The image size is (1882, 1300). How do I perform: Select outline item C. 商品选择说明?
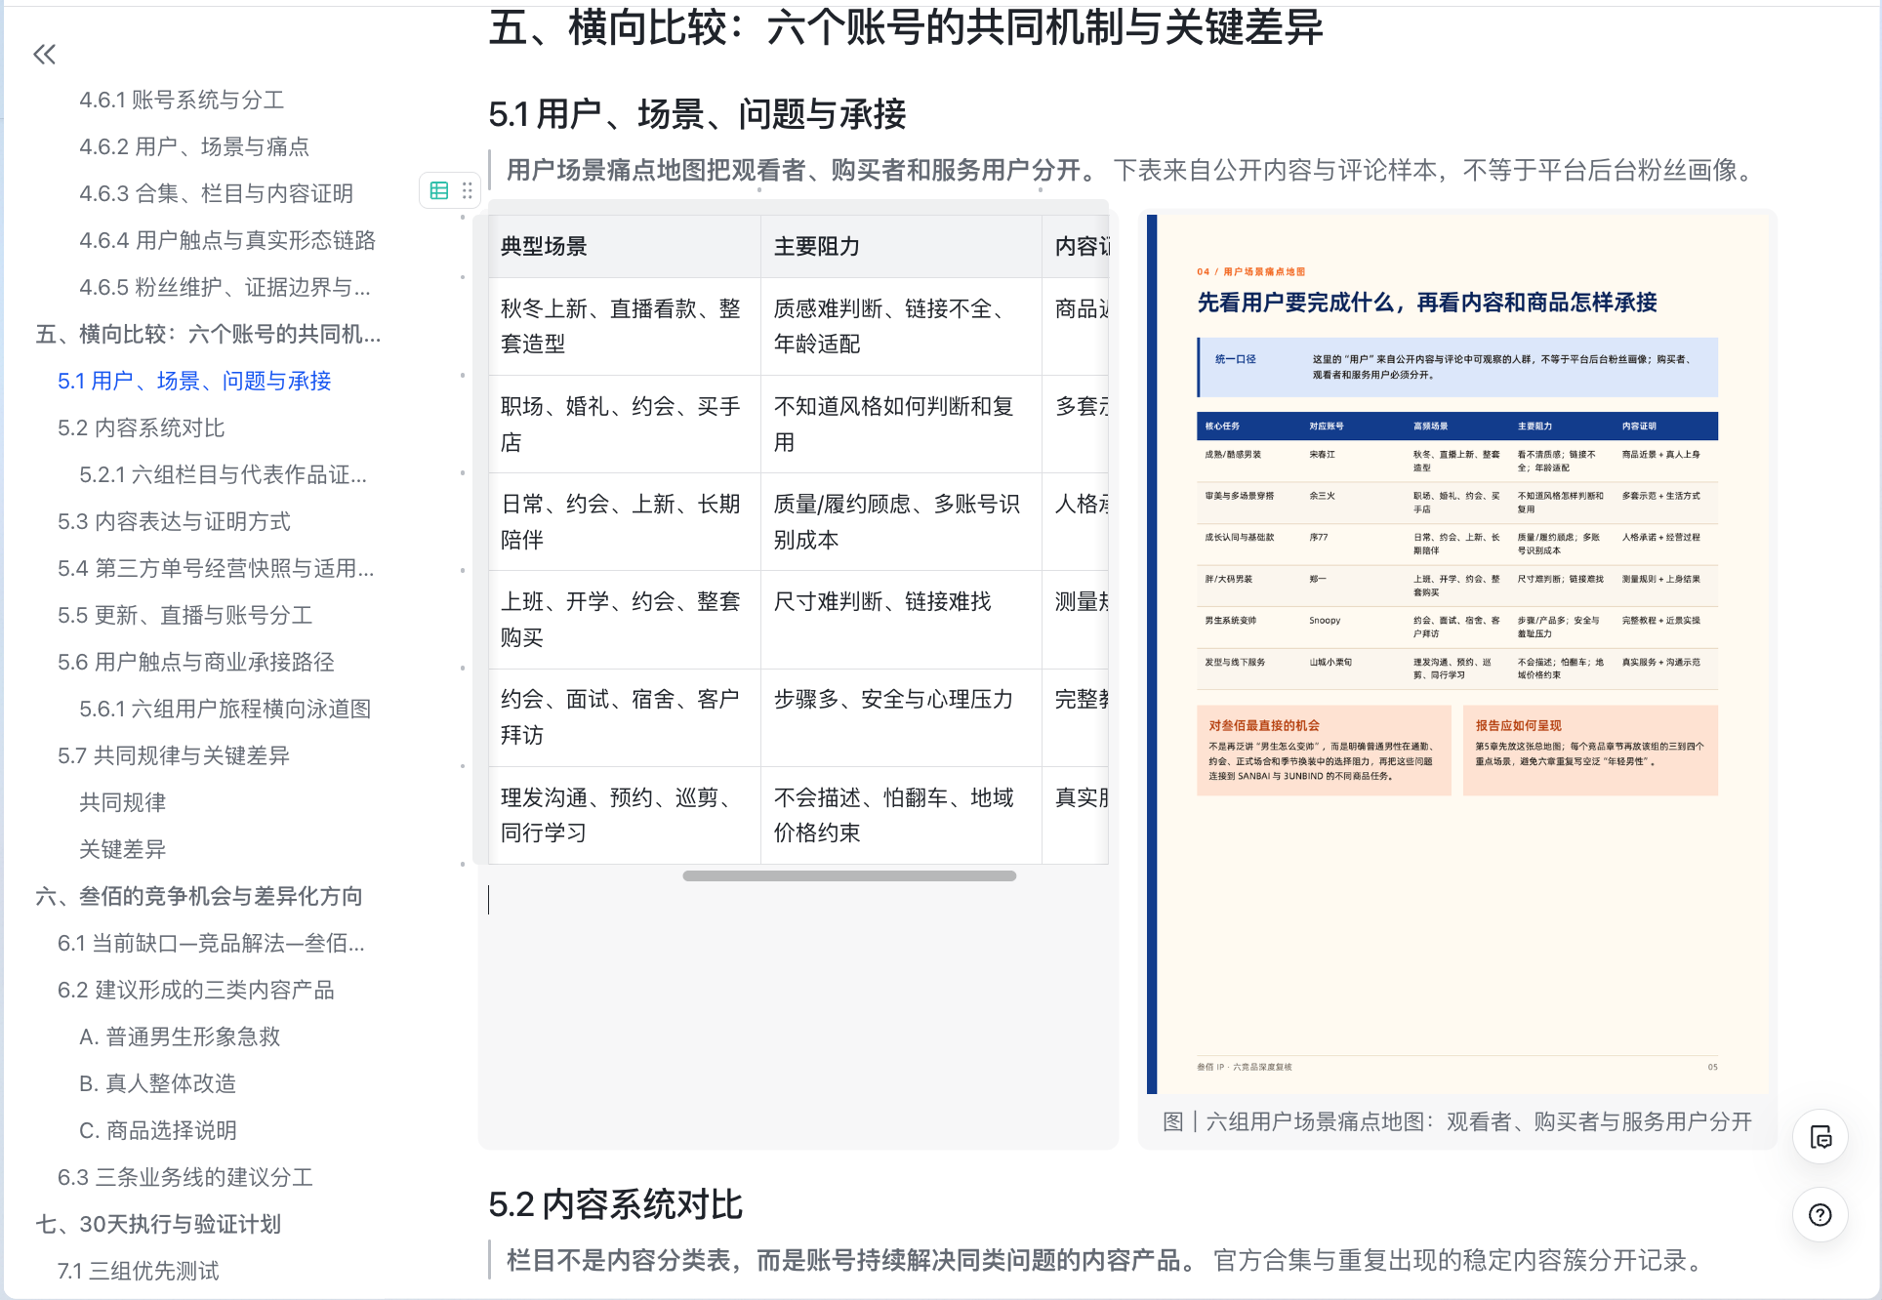pyautogui.click(x=157, y=1130)
